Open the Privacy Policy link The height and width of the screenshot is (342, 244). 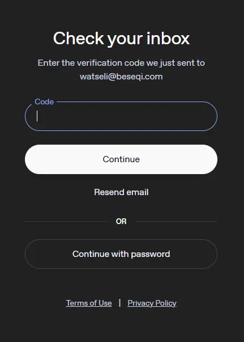coord(152,303)
